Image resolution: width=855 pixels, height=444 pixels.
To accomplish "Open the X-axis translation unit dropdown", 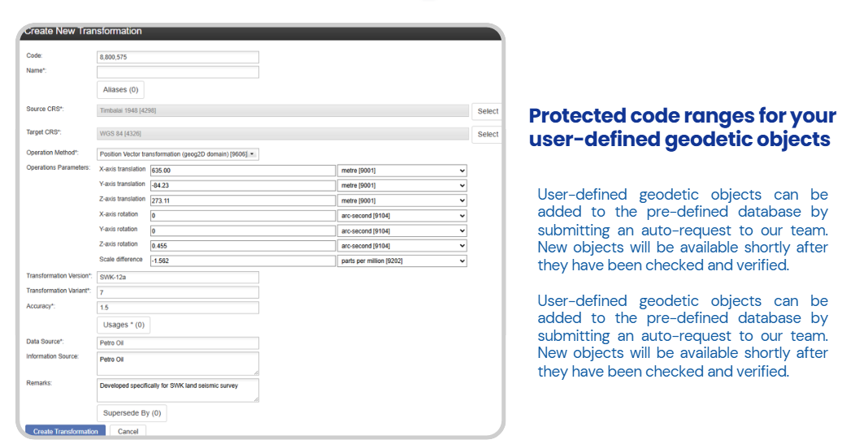I will click(x=402, y=170).
